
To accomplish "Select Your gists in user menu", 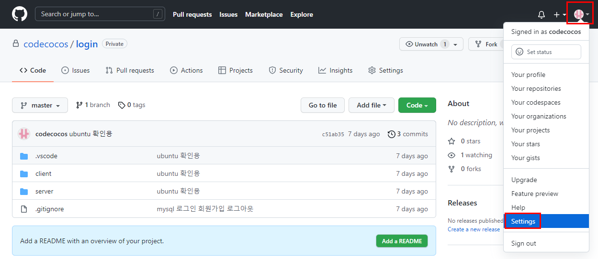I will pos(546,158).
